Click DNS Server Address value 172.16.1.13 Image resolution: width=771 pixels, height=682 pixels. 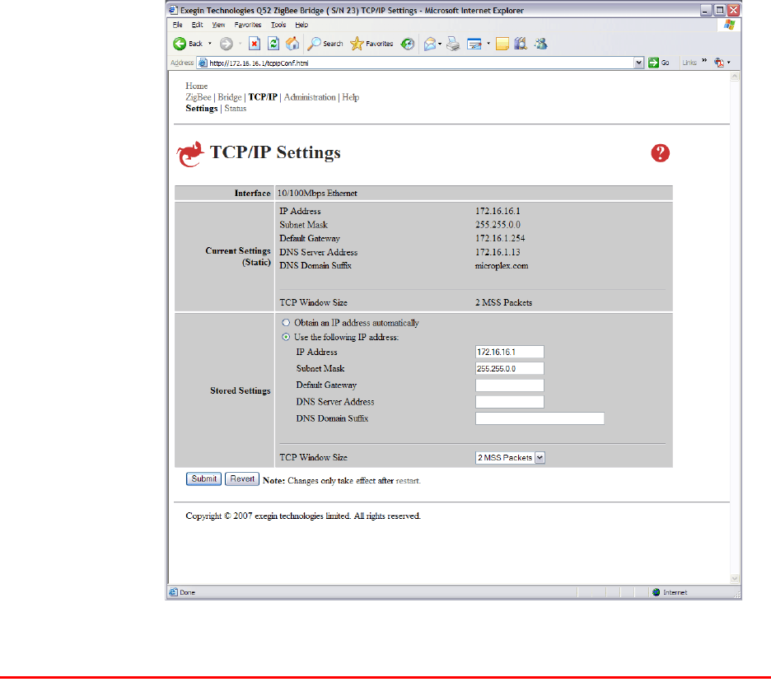[498, 252]
